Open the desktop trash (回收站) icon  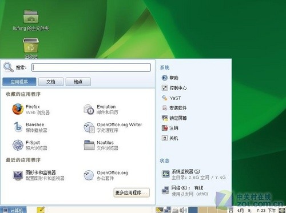[x=31, y=48]
